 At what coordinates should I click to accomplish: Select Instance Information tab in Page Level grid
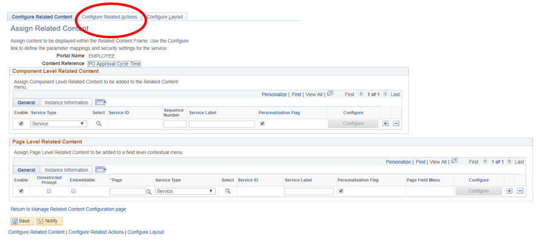pos(67,170)
